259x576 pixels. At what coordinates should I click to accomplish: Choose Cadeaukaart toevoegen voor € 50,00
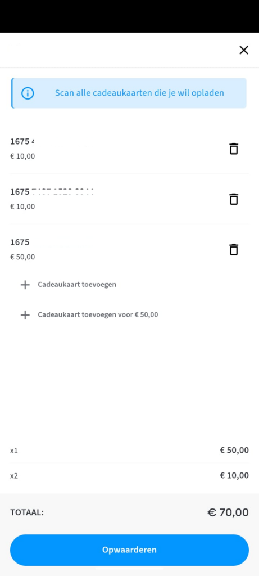click(98, 315)
